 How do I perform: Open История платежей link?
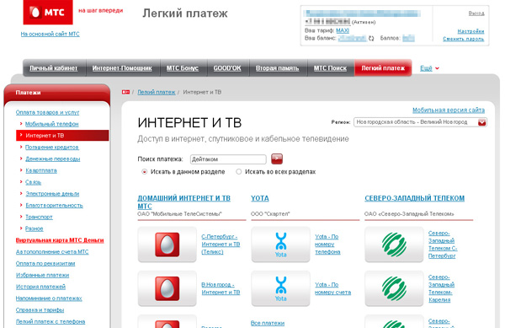click(40, 287)
